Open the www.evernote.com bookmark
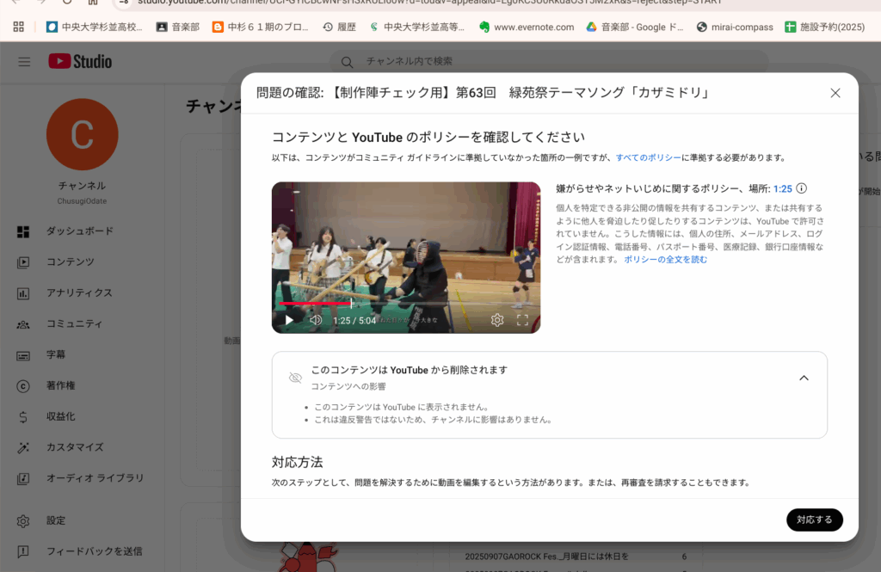The width and height of the screenshot is (881, 572). pos(533,27)
